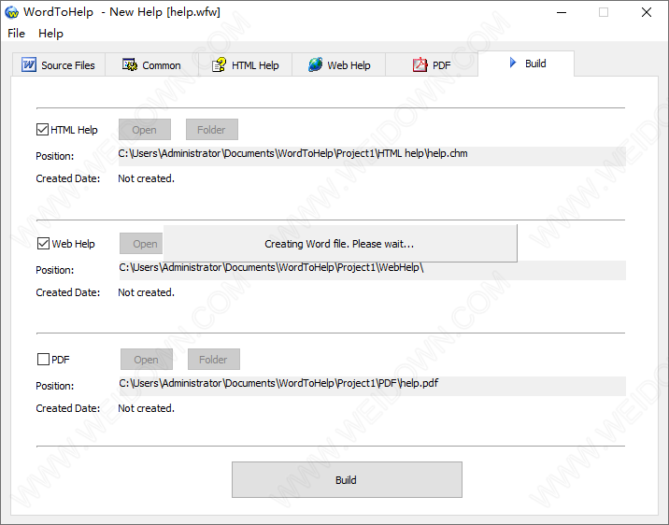This screenshot has width=669, height=525.
Task: Click the large Build button
Action: click(x=347, y=479)
